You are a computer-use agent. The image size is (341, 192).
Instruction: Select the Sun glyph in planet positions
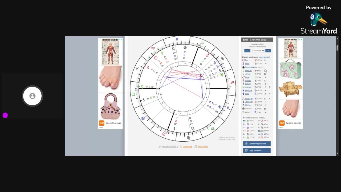coord(243,60)
